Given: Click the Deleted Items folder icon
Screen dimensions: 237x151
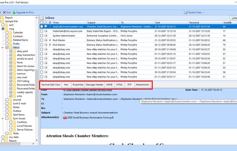Looking at the screenshot, I should [x=10, y=40].
